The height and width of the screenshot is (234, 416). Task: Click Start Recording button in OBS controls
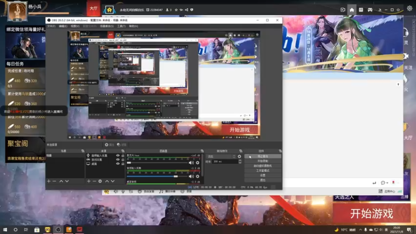[x=263, y=161]
